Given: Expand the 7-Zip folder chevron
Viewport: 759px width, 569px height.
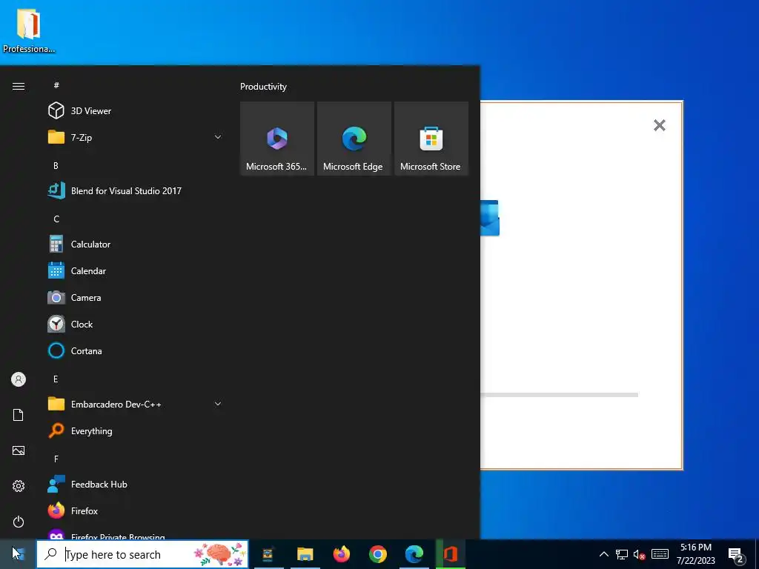Looking at the screenshot, I should click(218, 137).
